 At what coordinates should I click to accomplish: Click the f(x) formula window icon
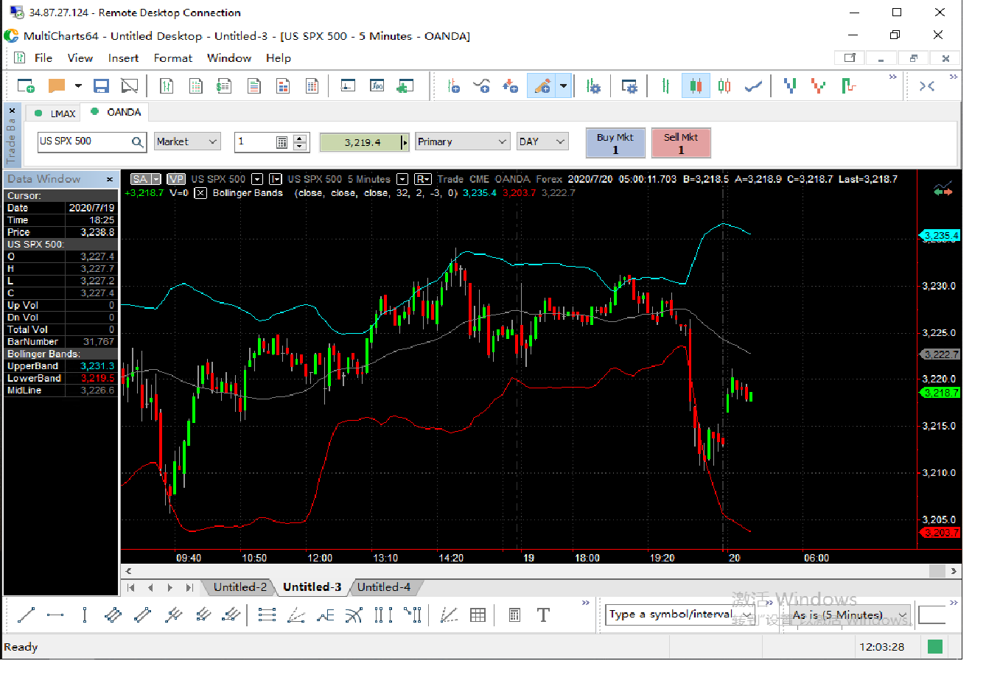pyautogui.click(x=377, y=86)
